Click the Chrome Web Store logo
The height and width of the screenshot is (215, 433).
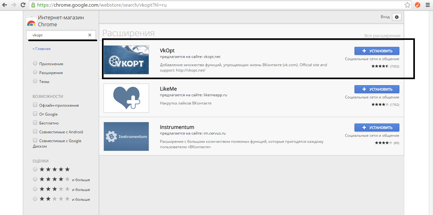(x=31, y=22)
